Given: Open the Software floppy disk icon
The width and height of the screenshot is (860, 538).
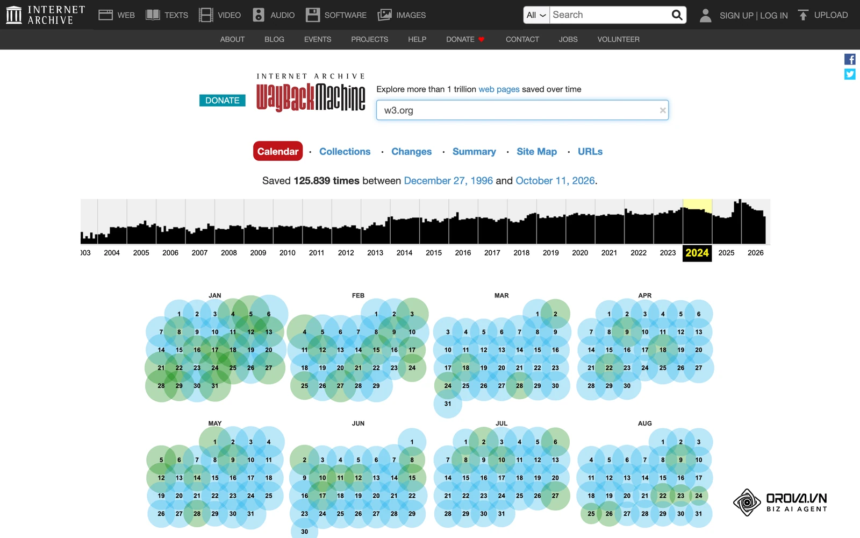Looking at the screenshot, I should pyautogui.click(x=313, y=15).
